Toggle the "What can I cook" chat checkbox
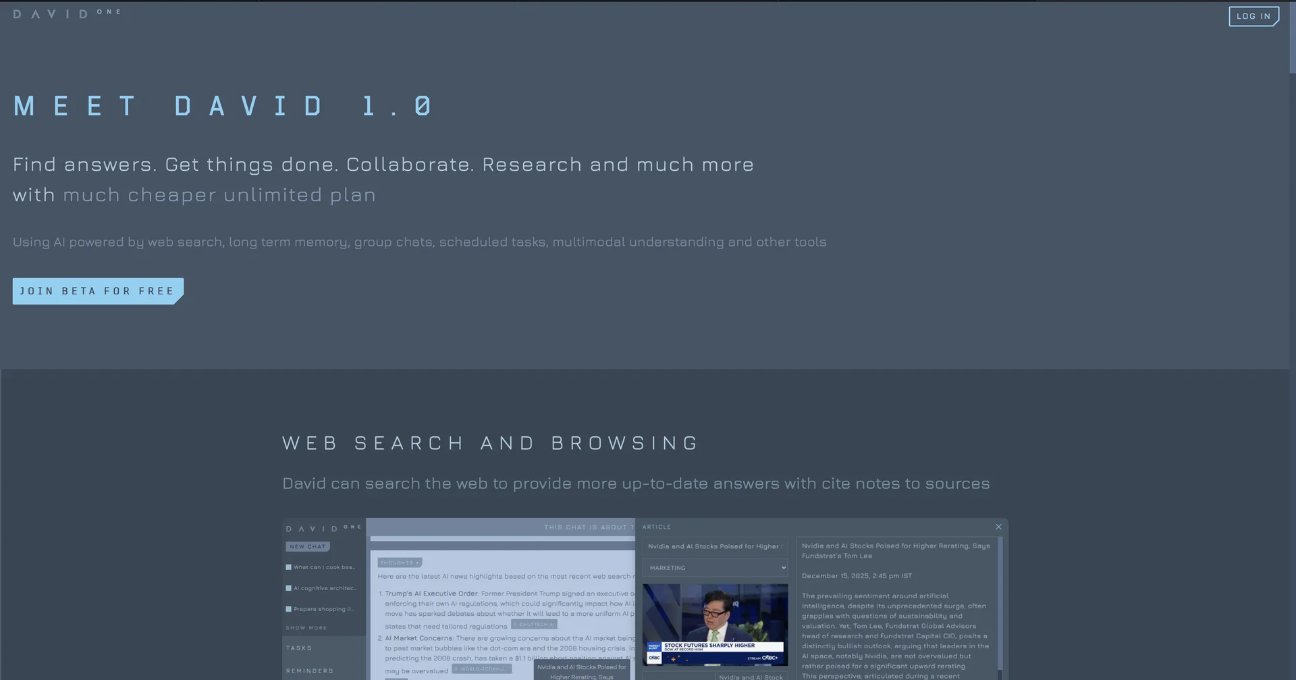 coord(288,567)
